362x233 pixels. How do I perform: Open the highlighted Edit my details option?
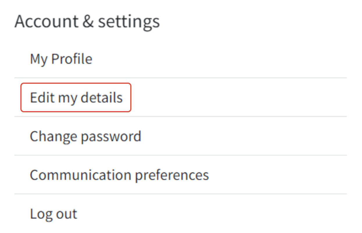pyautogui.click(x=76, y=98)
